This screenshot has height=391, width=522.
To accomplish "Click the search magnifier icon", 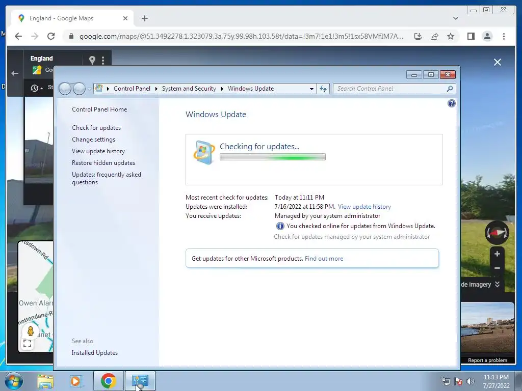I will (x=450, y=89).
